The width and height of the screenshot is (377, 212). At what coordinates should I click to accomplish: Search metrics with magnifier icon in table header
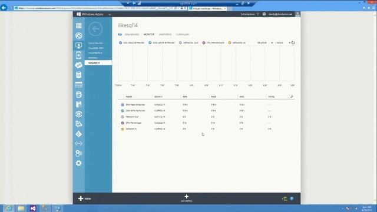(292, 97)
